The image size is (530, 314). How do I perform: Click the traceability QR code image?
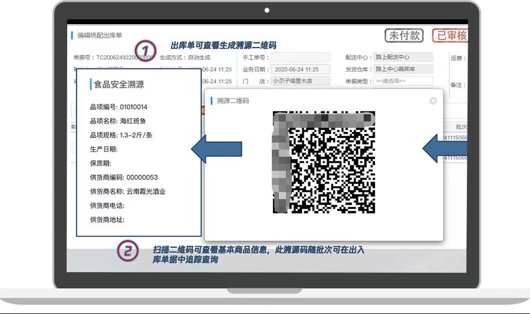click(324, 161)
